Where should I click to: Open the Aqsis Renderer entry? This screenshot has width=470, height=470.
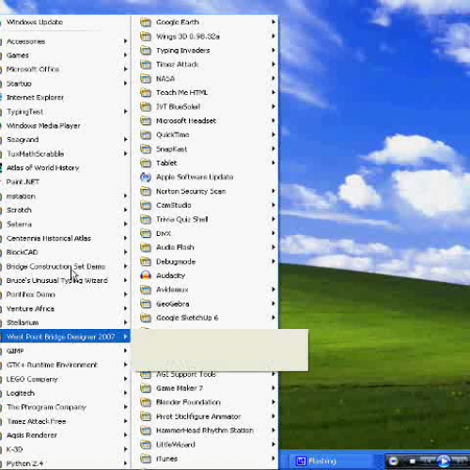pyautogui.click(x=65, y=435)
